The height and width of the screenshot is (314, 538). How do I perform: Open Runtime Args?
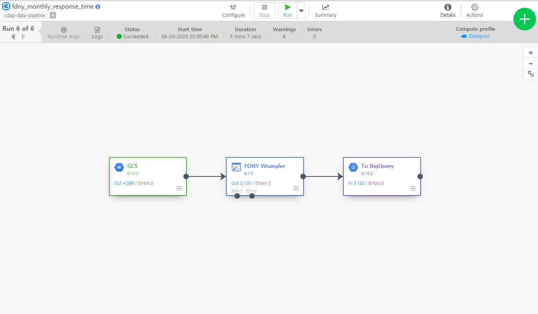click(x=64, y=33)
